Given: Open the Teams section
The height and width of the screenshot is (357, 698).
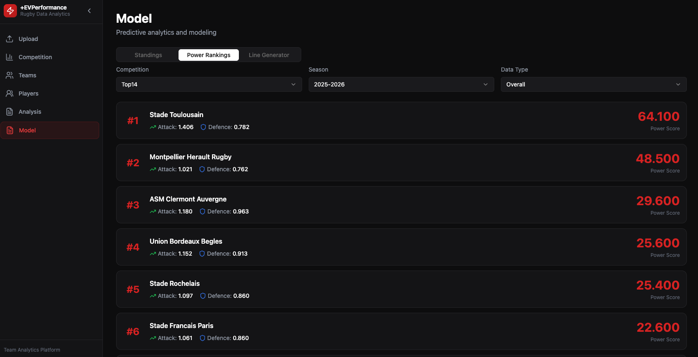Looking at the screenshot, I should (50, 75).
